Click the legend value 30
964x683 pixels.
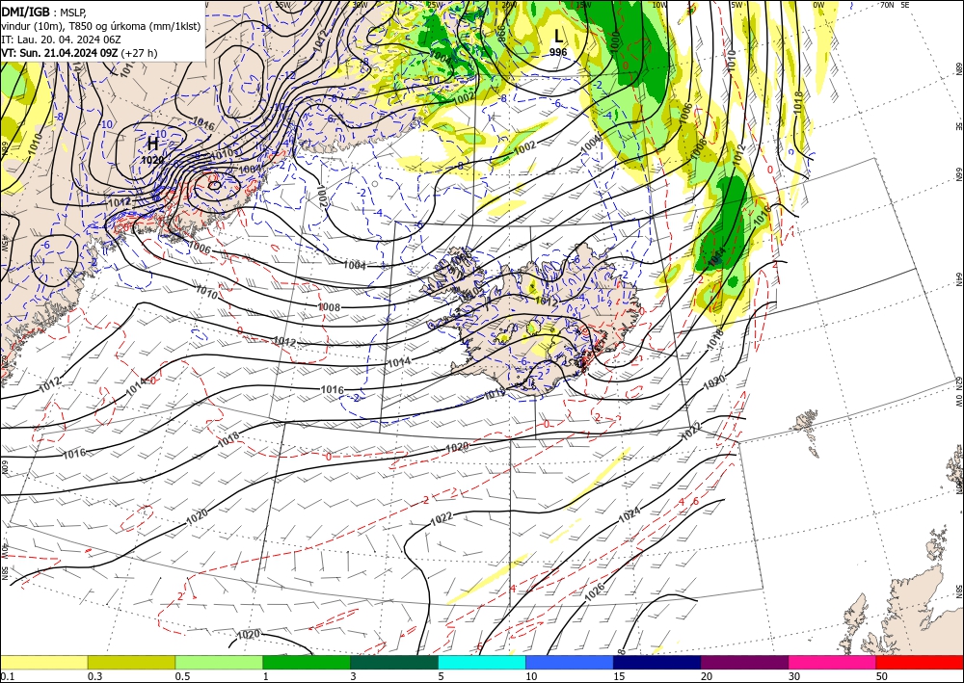[x=795, y=676]
